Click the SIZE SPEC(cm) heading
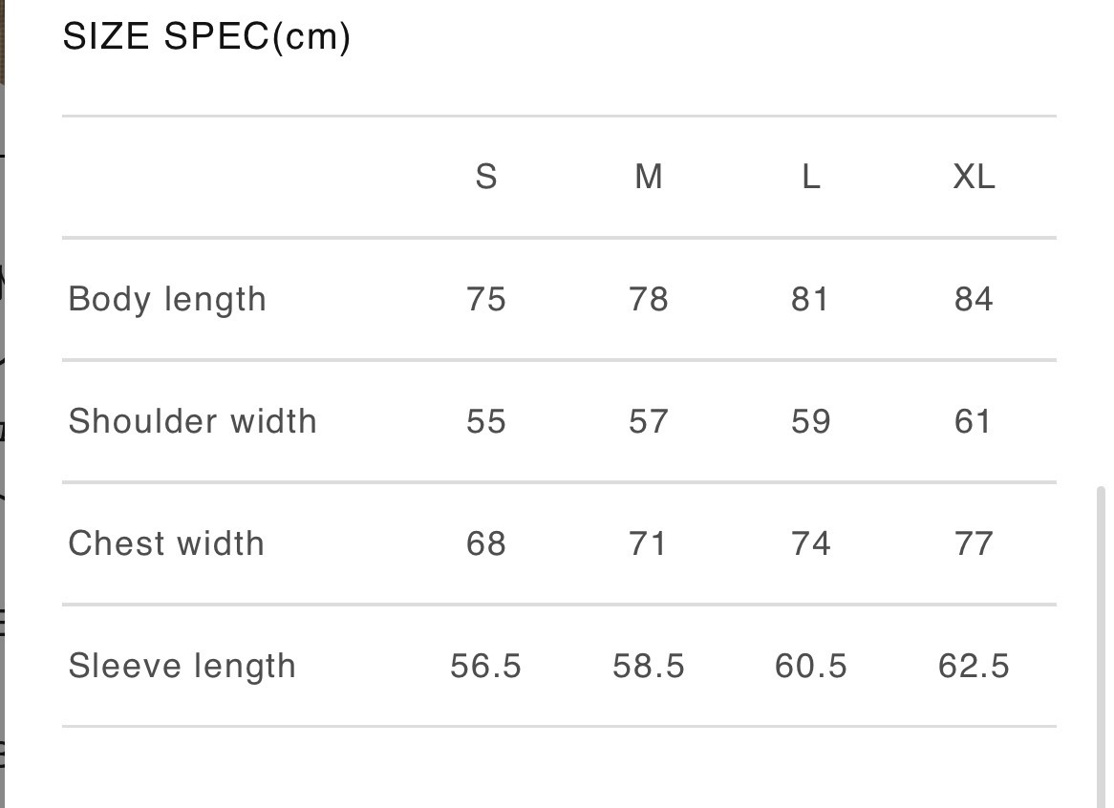This screenshot has width=1114, height=808. [206, 37]
